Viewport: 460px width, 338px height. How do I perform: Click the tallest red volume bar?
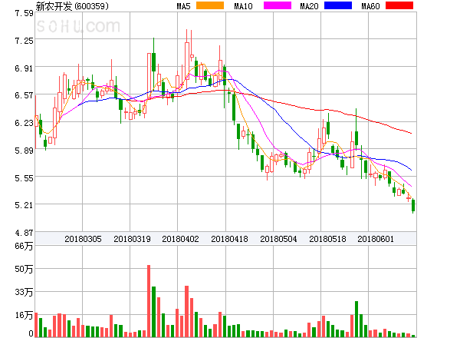(x=149, y=301)
